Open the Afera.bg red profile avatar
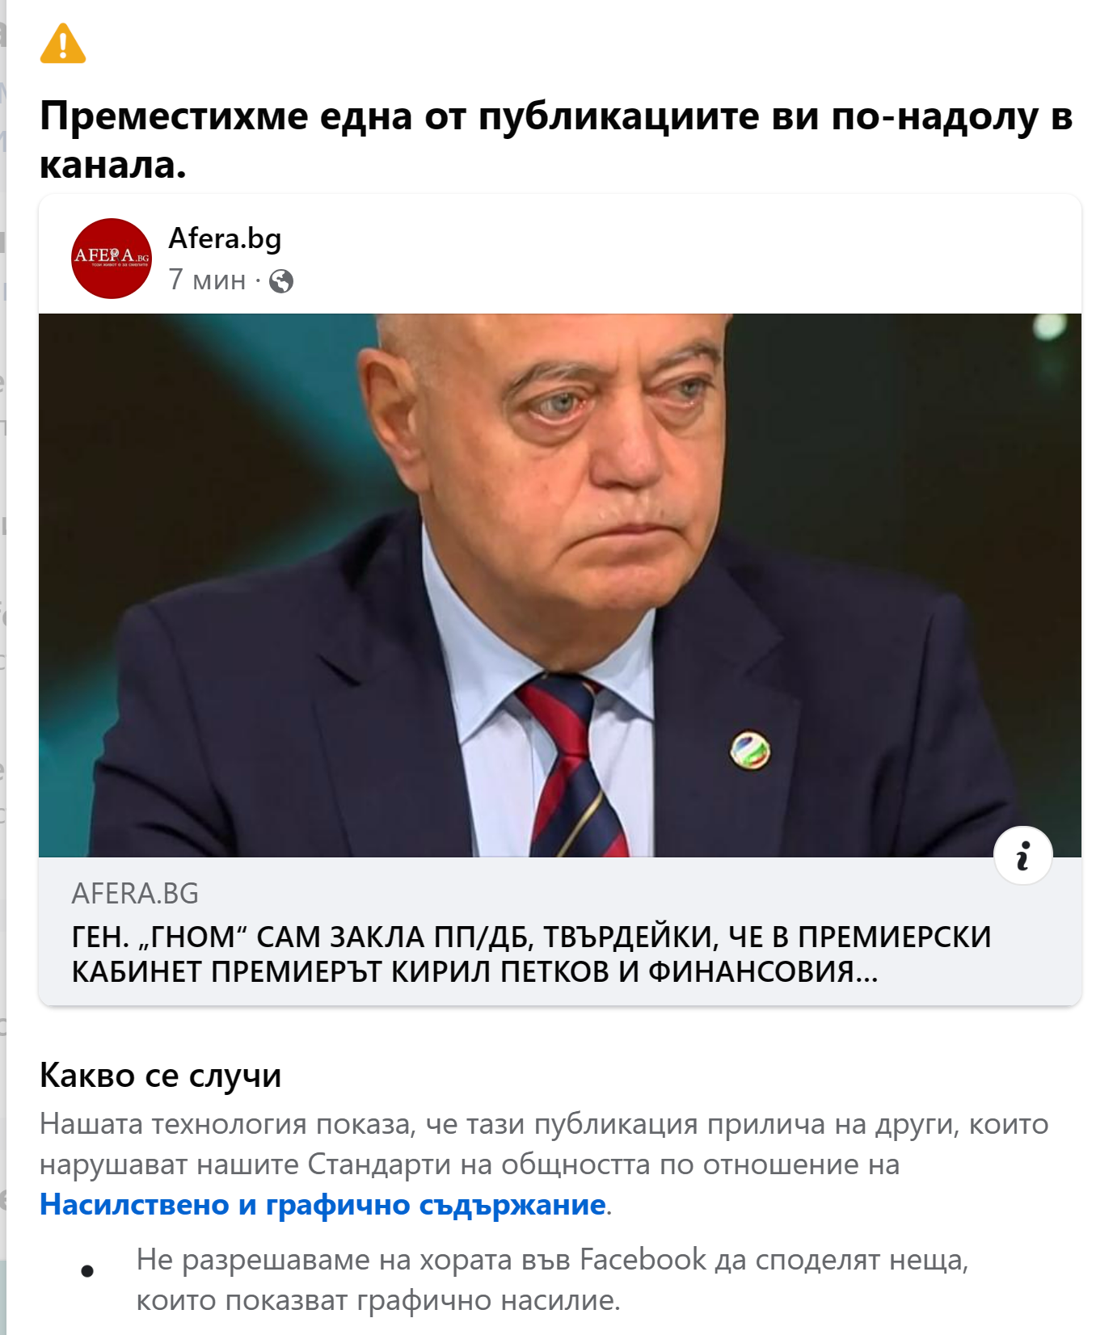This screenshot has height=1335, width=1113. point(112,259)
